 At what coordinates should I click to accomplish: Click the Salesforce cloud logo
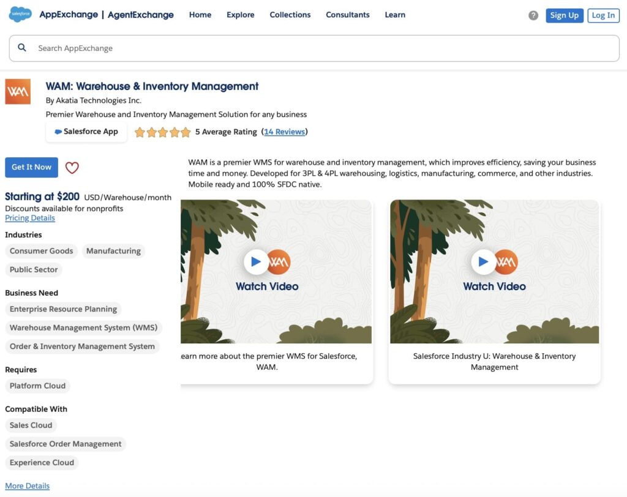[20, 15]
